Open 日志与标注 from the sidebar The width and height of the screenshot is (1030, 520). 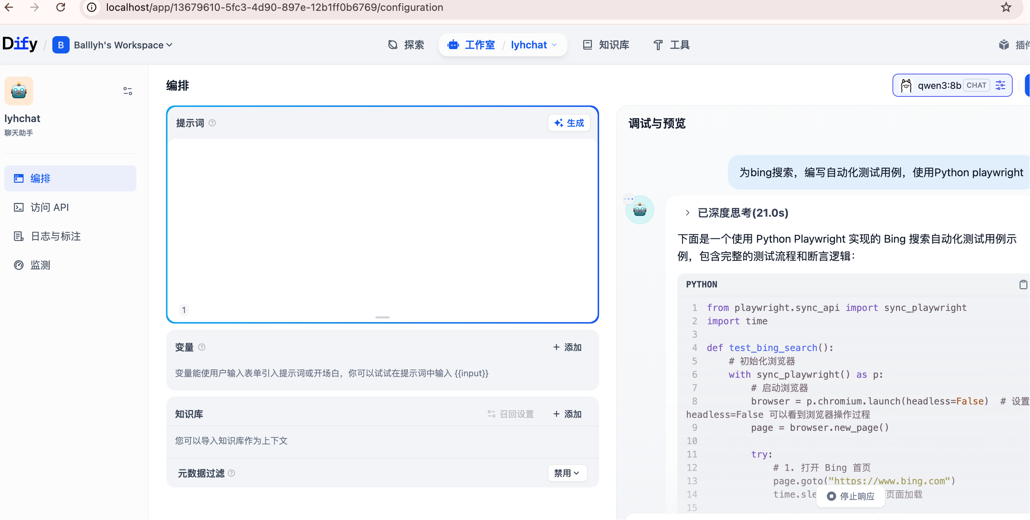pos(55,236)
